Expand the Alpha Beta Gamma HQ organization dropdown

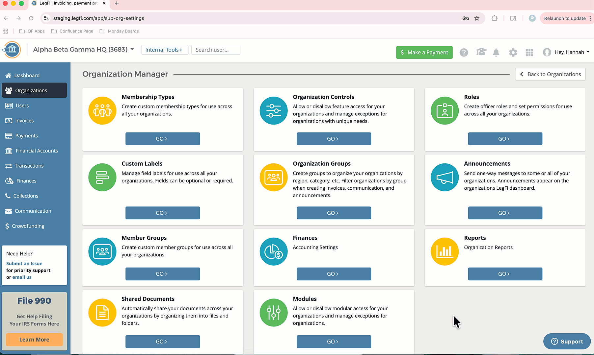(x=84, y=50)
